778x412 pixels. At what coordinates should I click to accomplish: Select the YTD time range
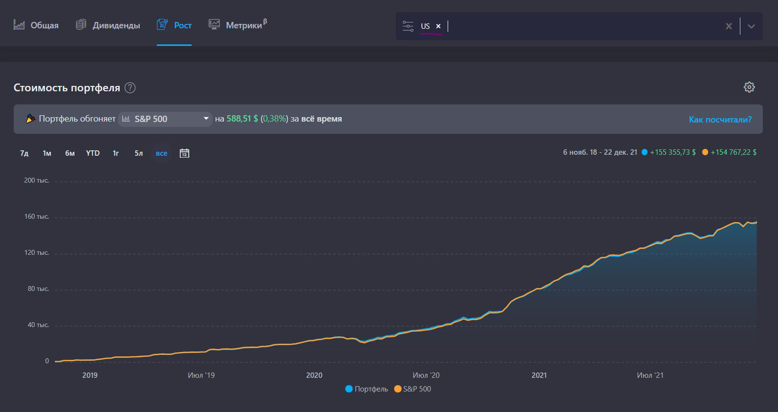point(93,153)
